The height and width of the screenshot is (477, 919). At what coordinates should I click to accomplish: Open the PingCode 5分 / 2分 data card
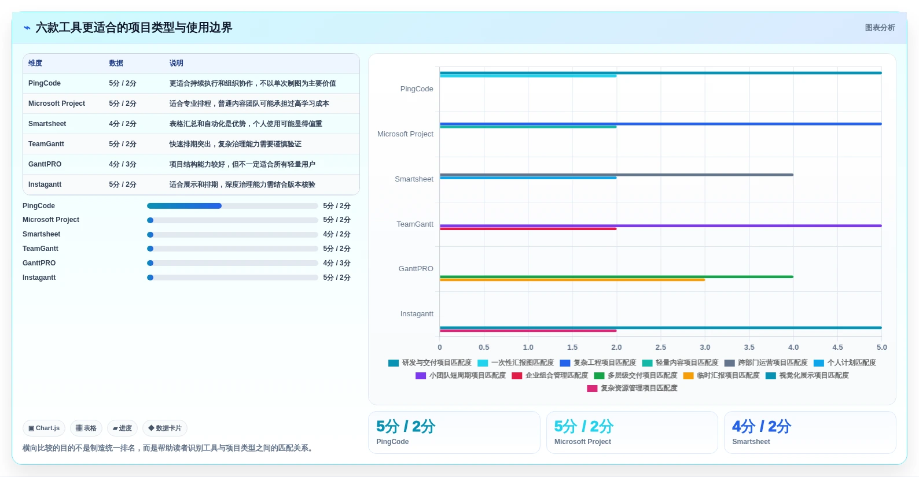[x=454, y=432]
